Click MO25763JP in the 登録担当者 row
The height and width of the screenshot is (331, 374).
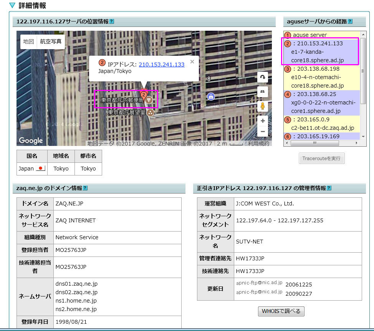[71, 250]
